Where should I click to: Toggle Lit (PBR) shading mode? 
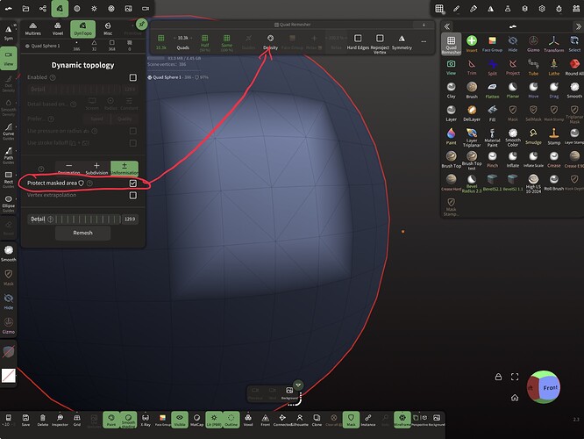pyautogui.click(x=214, y=419)
